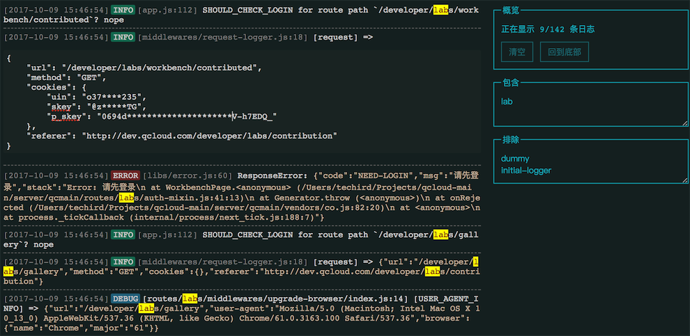
Task: Click the "method": "GET" line in JSON block
Action: pos(67,78)
